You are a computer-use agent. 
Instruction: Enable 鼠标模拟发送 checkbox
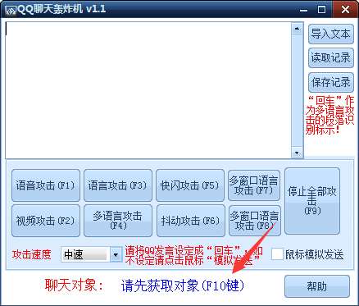click(277, 254)
